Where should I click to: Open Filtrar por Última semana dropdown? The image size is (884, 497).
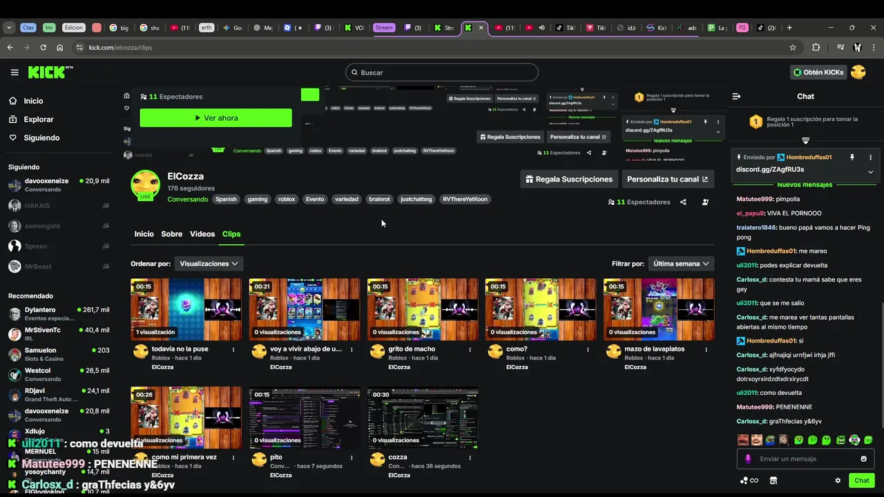681,264
